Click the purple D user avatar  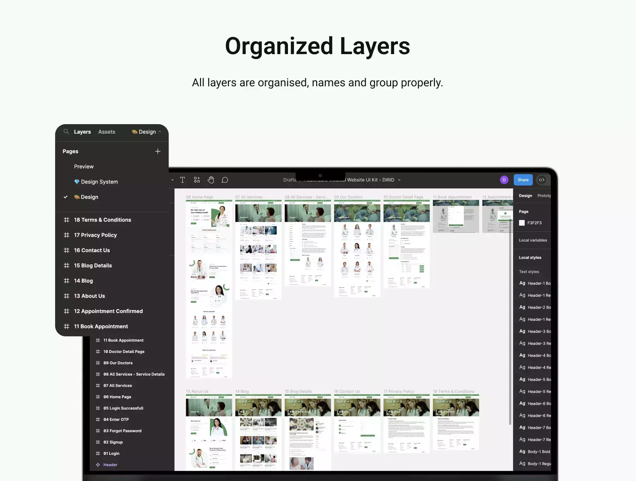point(504,180)
